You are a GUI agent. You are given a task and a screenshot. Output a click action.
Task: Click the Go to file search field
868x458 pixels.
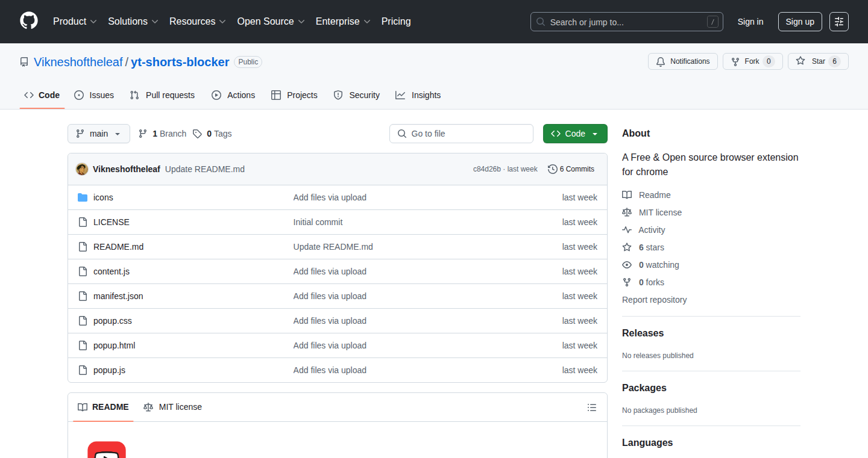point(461,134)
